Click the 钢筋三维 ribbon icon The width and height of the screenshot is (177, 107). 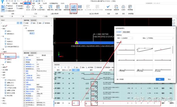coord(80,8)
